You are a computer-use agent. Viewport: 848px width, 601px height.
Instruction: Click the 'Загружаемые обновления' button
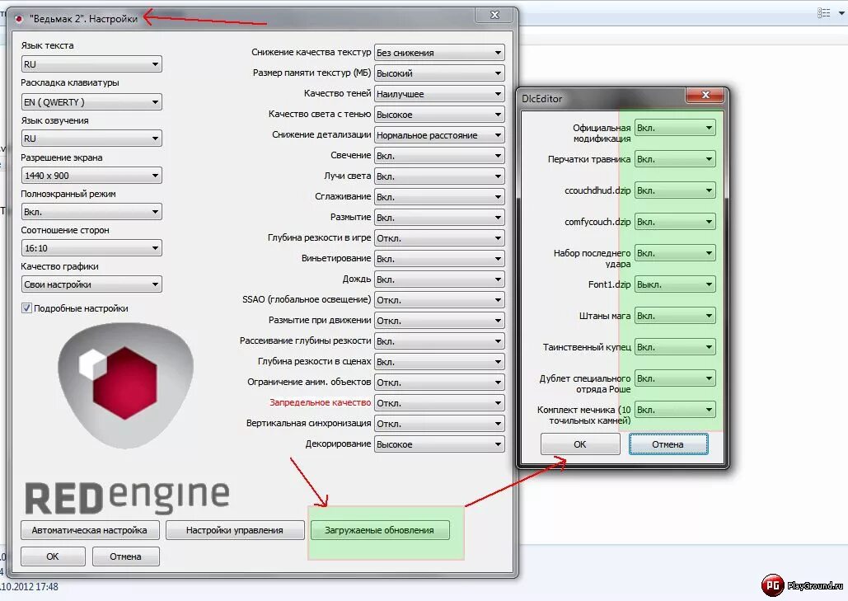380,530
